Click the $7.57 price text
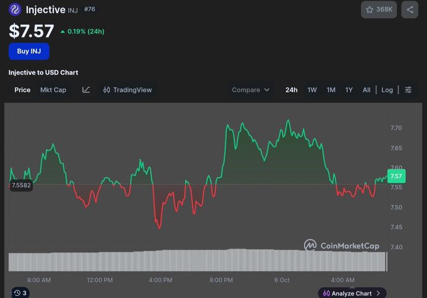427x298 pixels. tap(31, 31)
